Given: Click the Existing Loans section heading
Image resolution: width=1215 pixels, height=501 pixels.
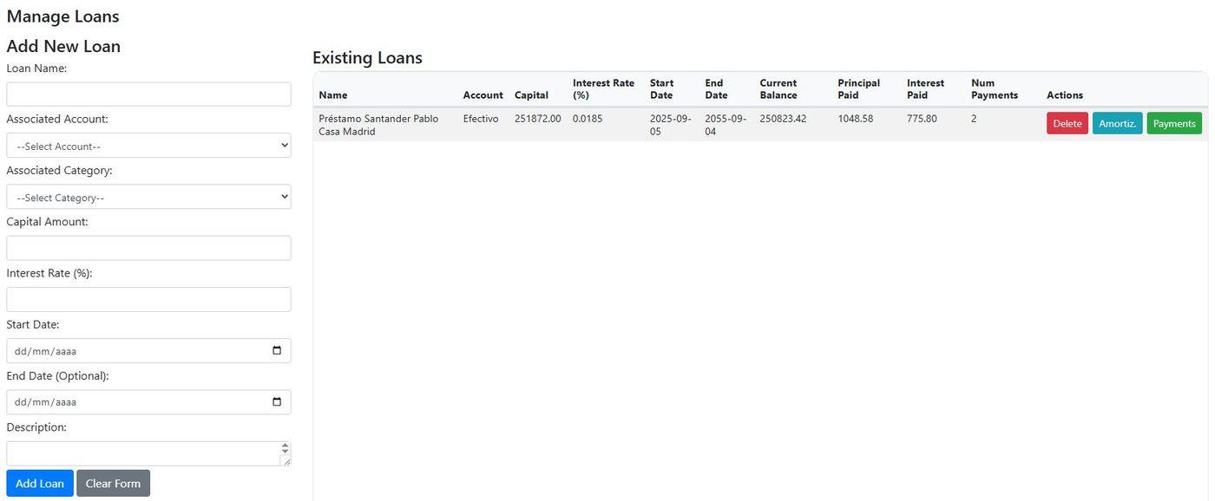Looking at the screenshot, I should 366,57.
